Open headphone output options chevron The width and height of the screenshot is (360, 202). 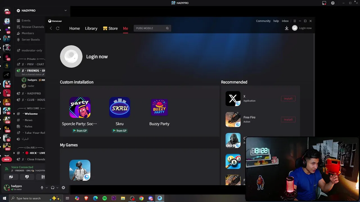pyautogui.click(x=57, y=188)
